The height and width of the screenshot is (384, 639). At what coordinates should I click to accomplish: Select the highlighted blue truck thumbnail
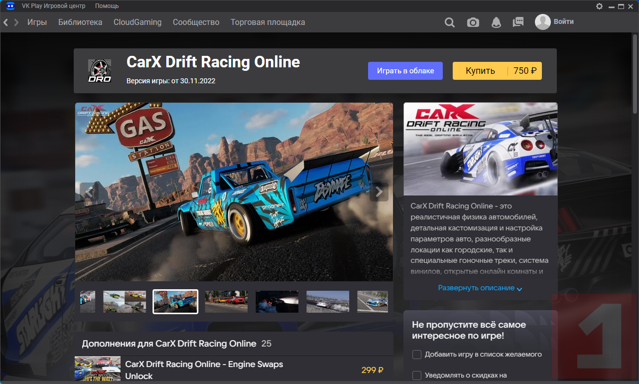pyautogui.click(x=175, y=302)
